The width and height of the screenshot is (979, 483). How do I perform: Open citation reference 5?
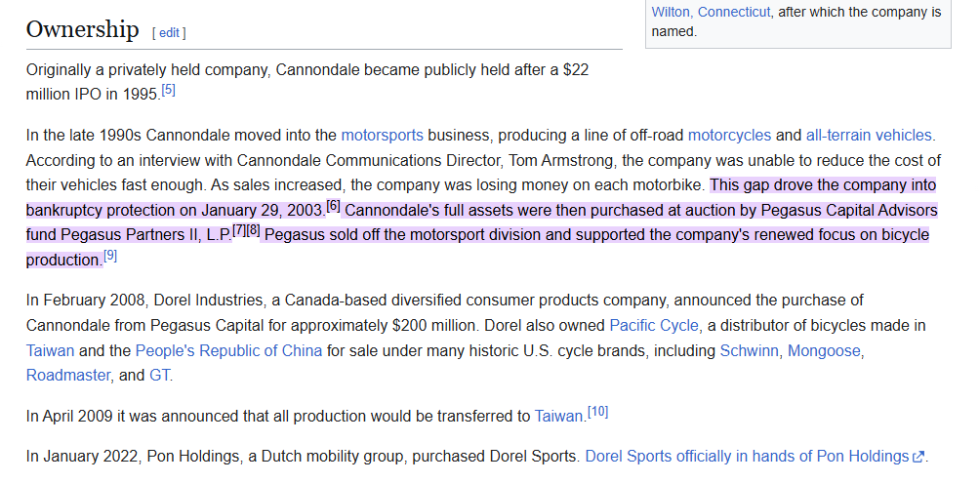169,90
